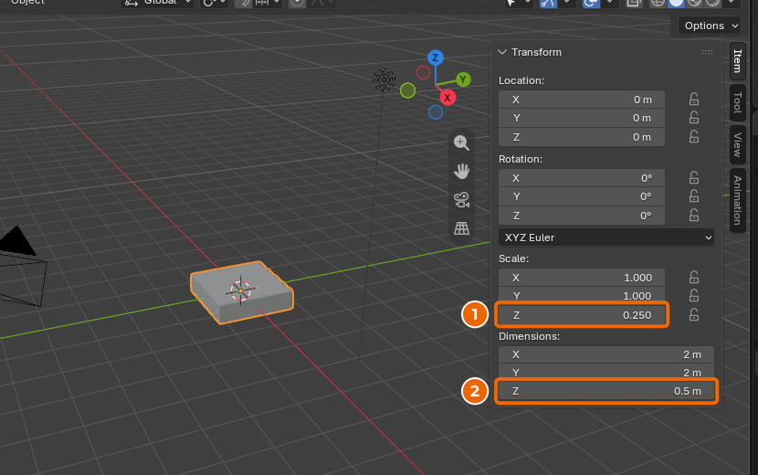The image size is (758, 475).
Task: Select the pan hand icon
Action: pos(462,171)
